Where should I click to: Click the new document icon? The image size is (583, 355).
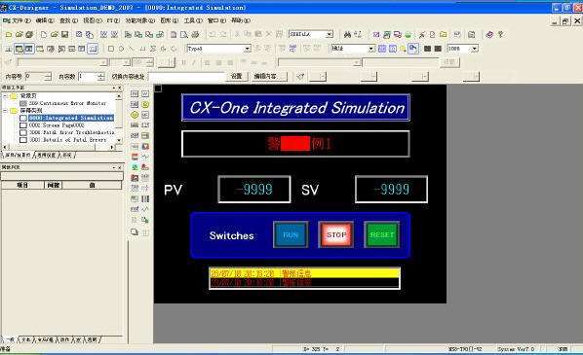44,34
